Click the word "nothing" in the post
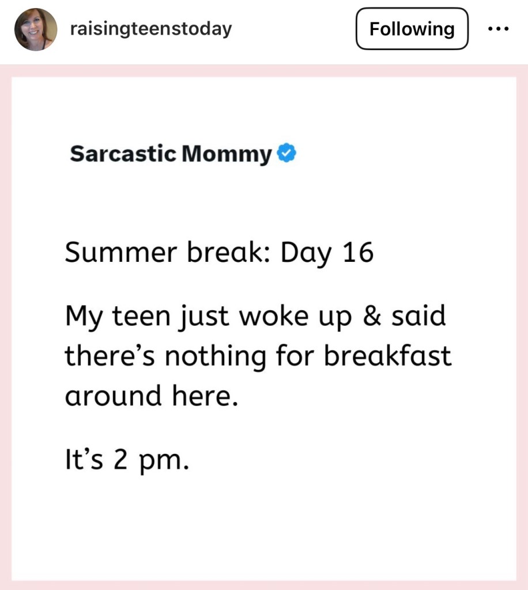 coord(216,358)
